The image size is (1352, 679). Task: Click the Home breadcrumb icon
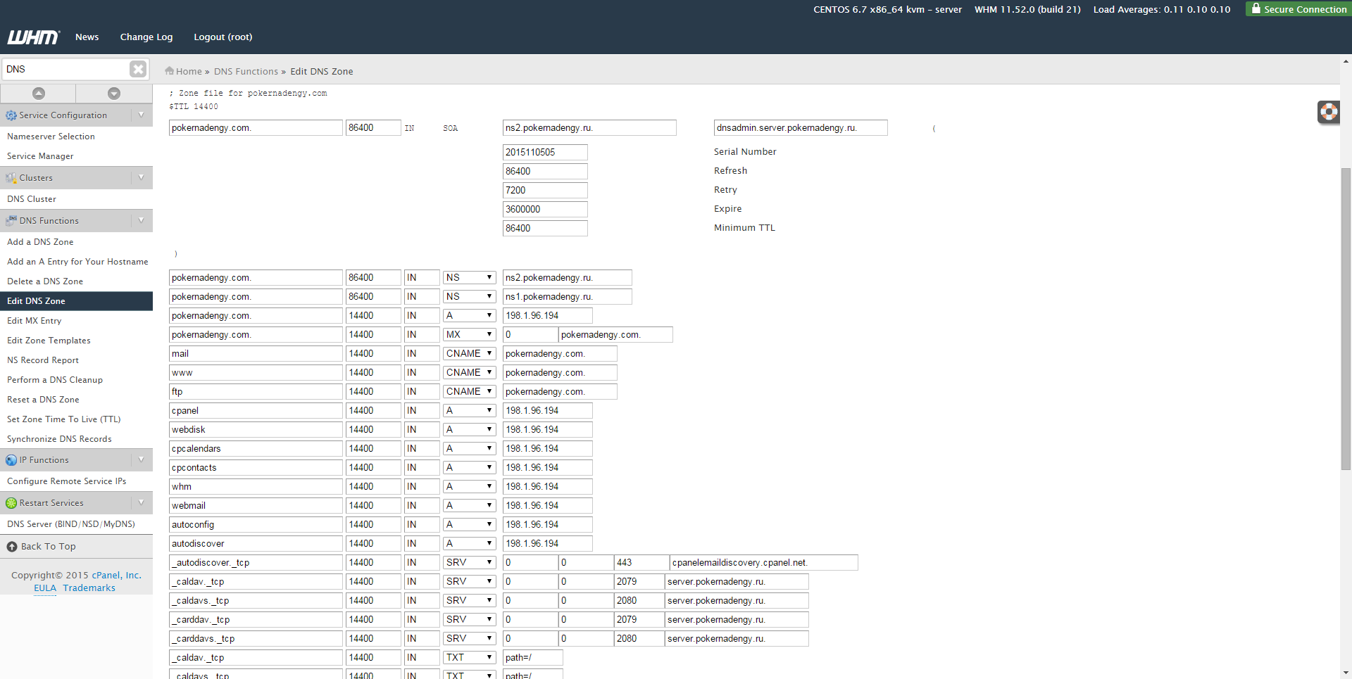169,71
